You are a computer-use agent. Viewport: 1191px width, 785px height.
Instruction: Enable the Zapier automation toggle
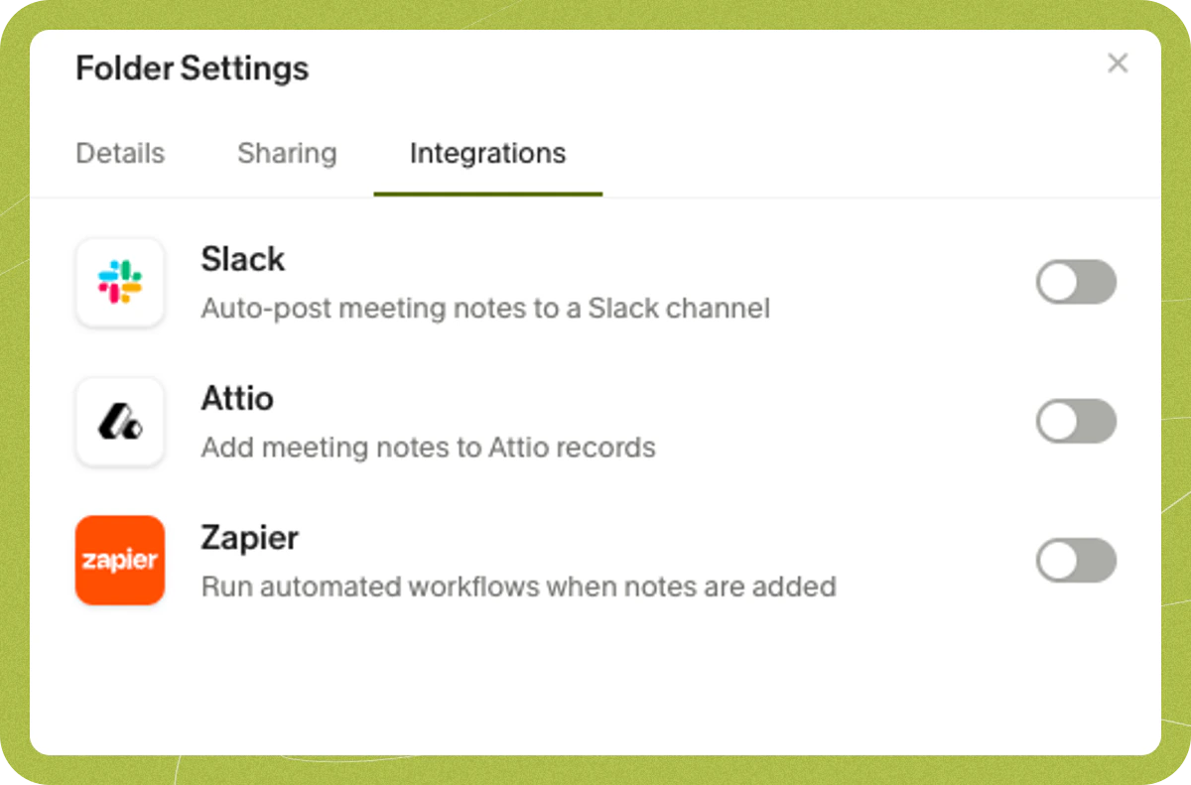click(x=1076, y=560)
